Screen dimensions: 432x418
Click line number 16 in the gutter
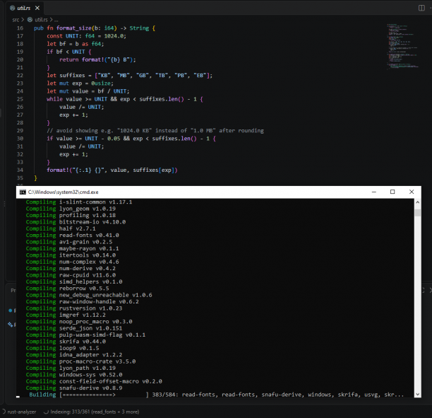point(20,28)
